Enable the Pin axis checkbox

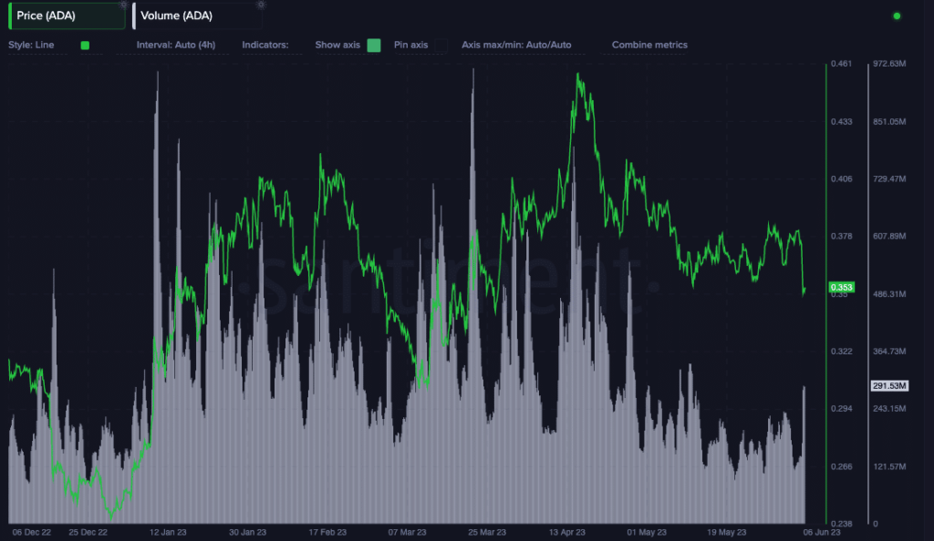tap(441, 46)
